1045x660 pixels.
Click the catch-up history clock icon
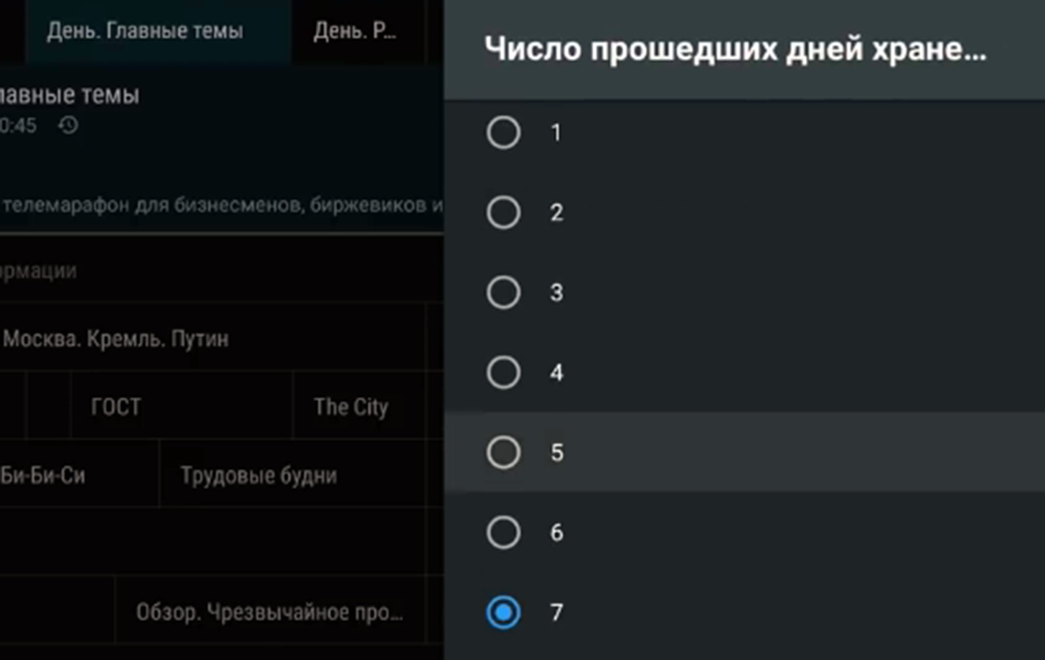pos(69,125)
